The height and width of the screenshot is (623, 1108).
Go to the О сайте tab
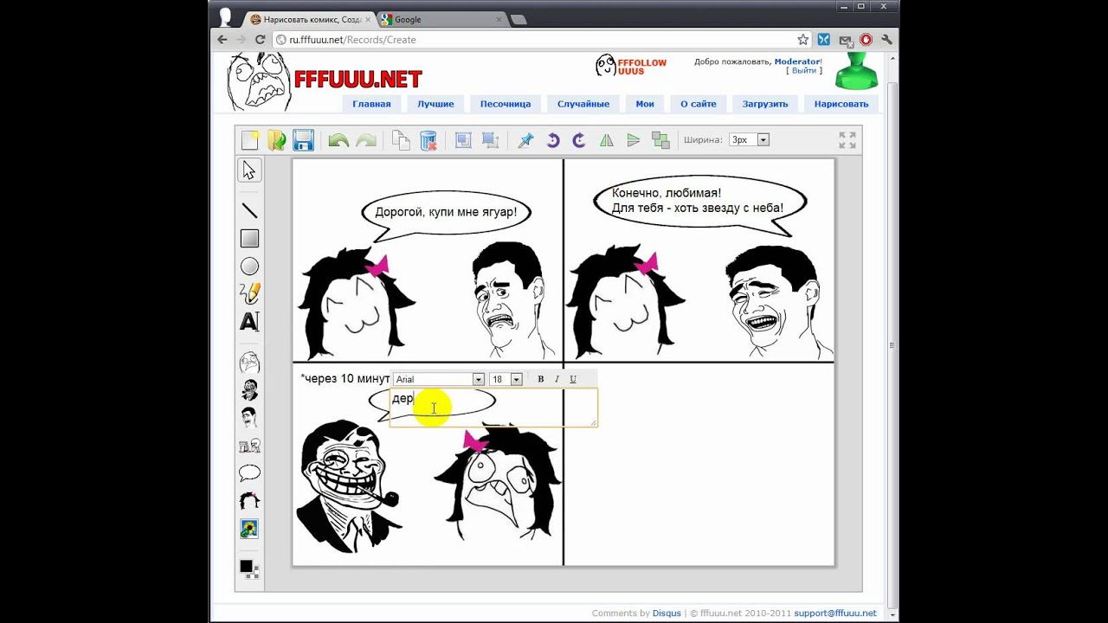[x=699, y=104]
